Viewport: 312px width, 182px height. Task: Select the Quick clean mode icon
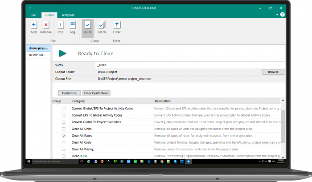coord(87,28)
